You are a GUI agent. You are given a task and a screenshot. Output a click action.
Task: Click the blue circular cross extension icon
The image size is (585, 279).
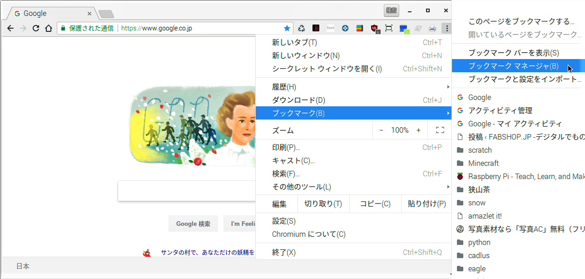tap(345, 28)
